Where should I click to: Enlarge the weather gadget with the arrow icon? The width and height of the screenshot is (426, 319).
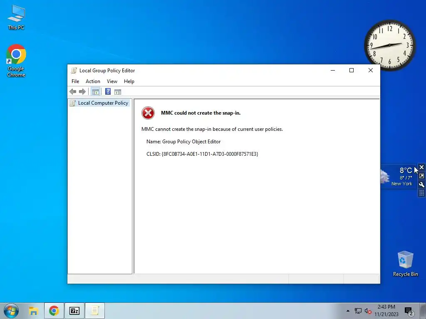(x=422, y=176)
